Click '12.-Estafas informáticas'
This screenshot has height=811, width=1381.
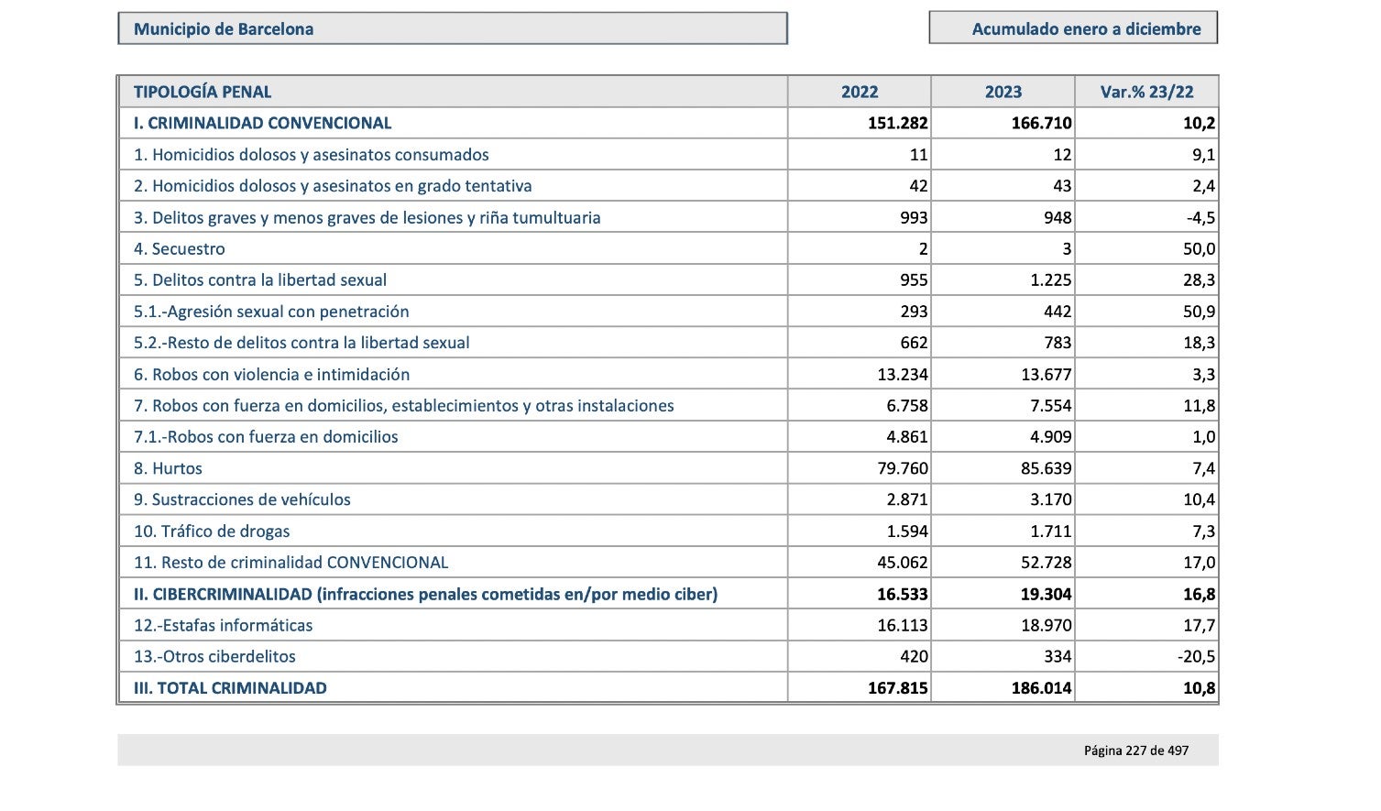pyautogui.click(x=223, y=625)
